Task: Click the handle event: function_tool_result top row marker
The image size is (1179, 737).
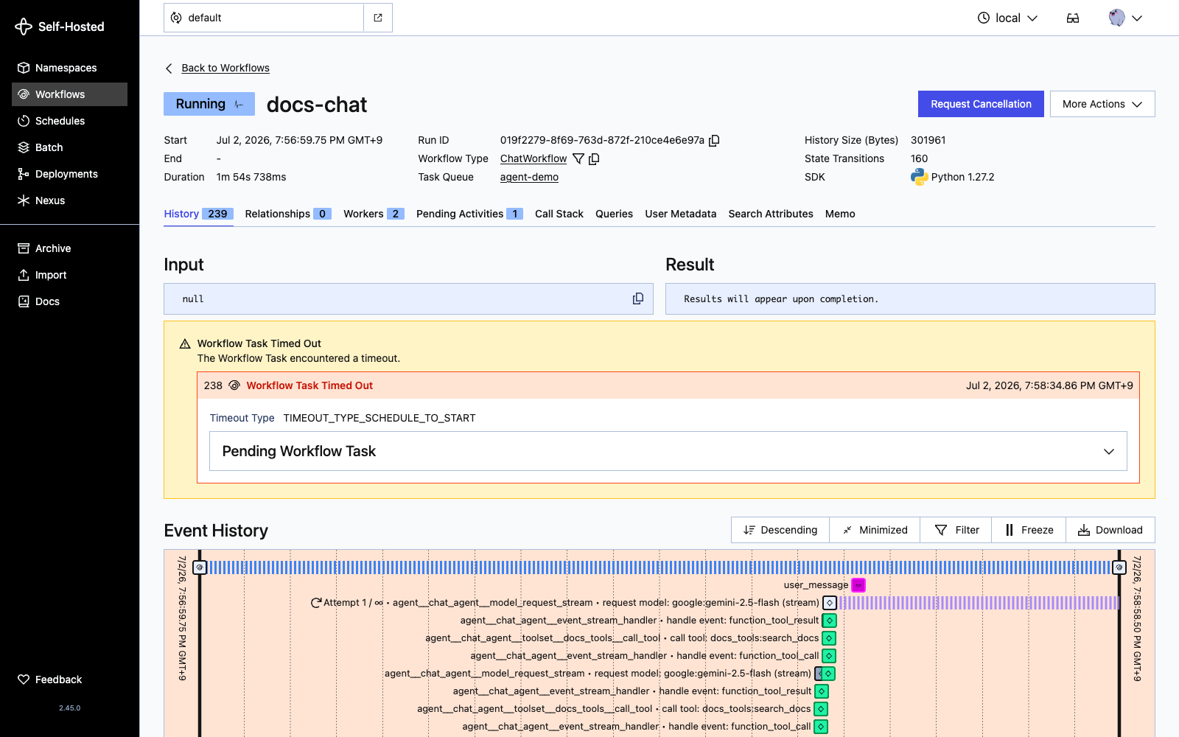Action: pos(830,621)
